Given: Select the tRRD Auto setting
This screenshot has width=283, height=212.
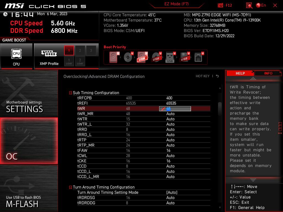Looking at the screenshot, I should [170, 129].
